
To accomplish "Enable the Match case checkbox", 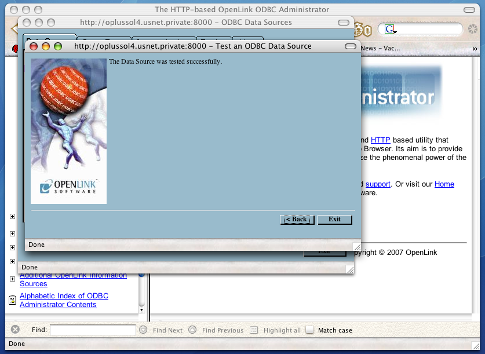I will 310,330.
